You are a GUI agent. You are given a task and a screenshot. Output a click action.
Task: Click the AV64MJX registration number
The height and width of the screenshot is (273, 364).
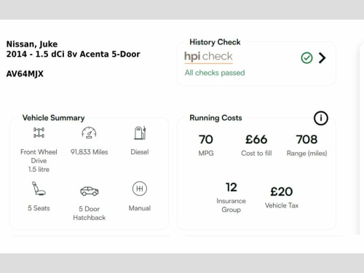tap(25, 74)
